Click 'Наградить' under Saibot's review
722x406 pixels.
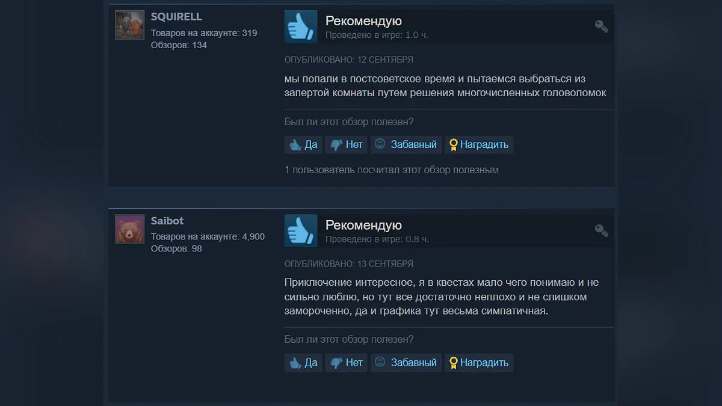point(479,363)
